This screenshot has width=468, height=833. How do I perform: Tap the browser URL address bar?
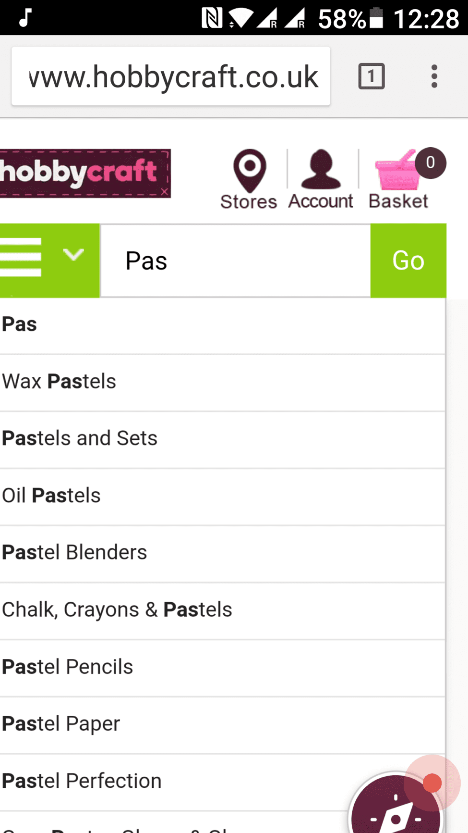pyautogui.click(x=171, y=76)
